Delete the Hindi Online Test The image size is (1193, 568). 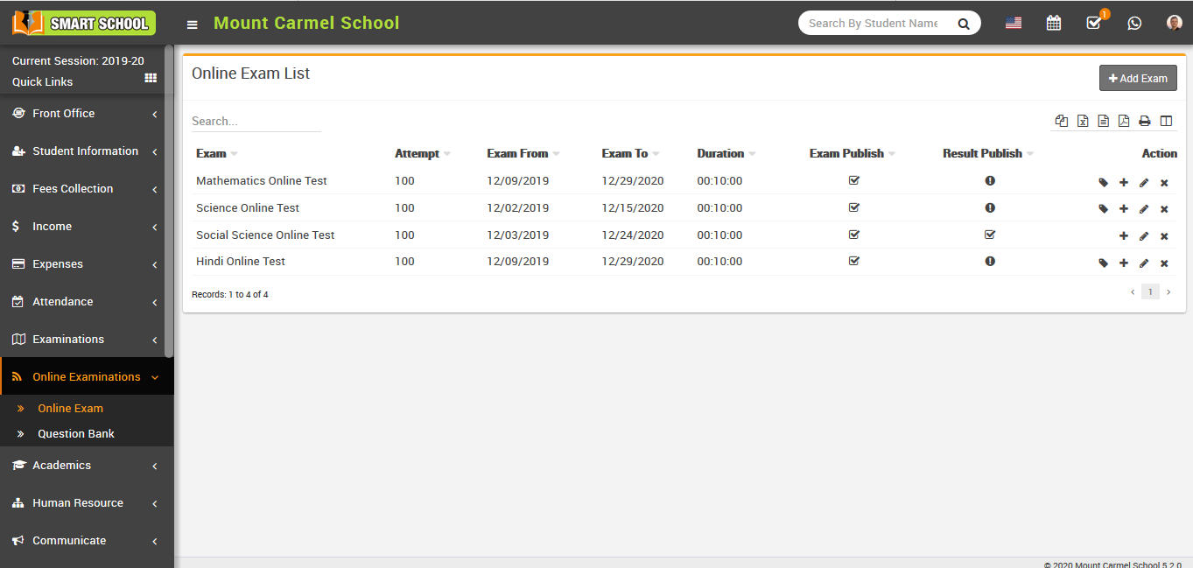coord(1164,263)
